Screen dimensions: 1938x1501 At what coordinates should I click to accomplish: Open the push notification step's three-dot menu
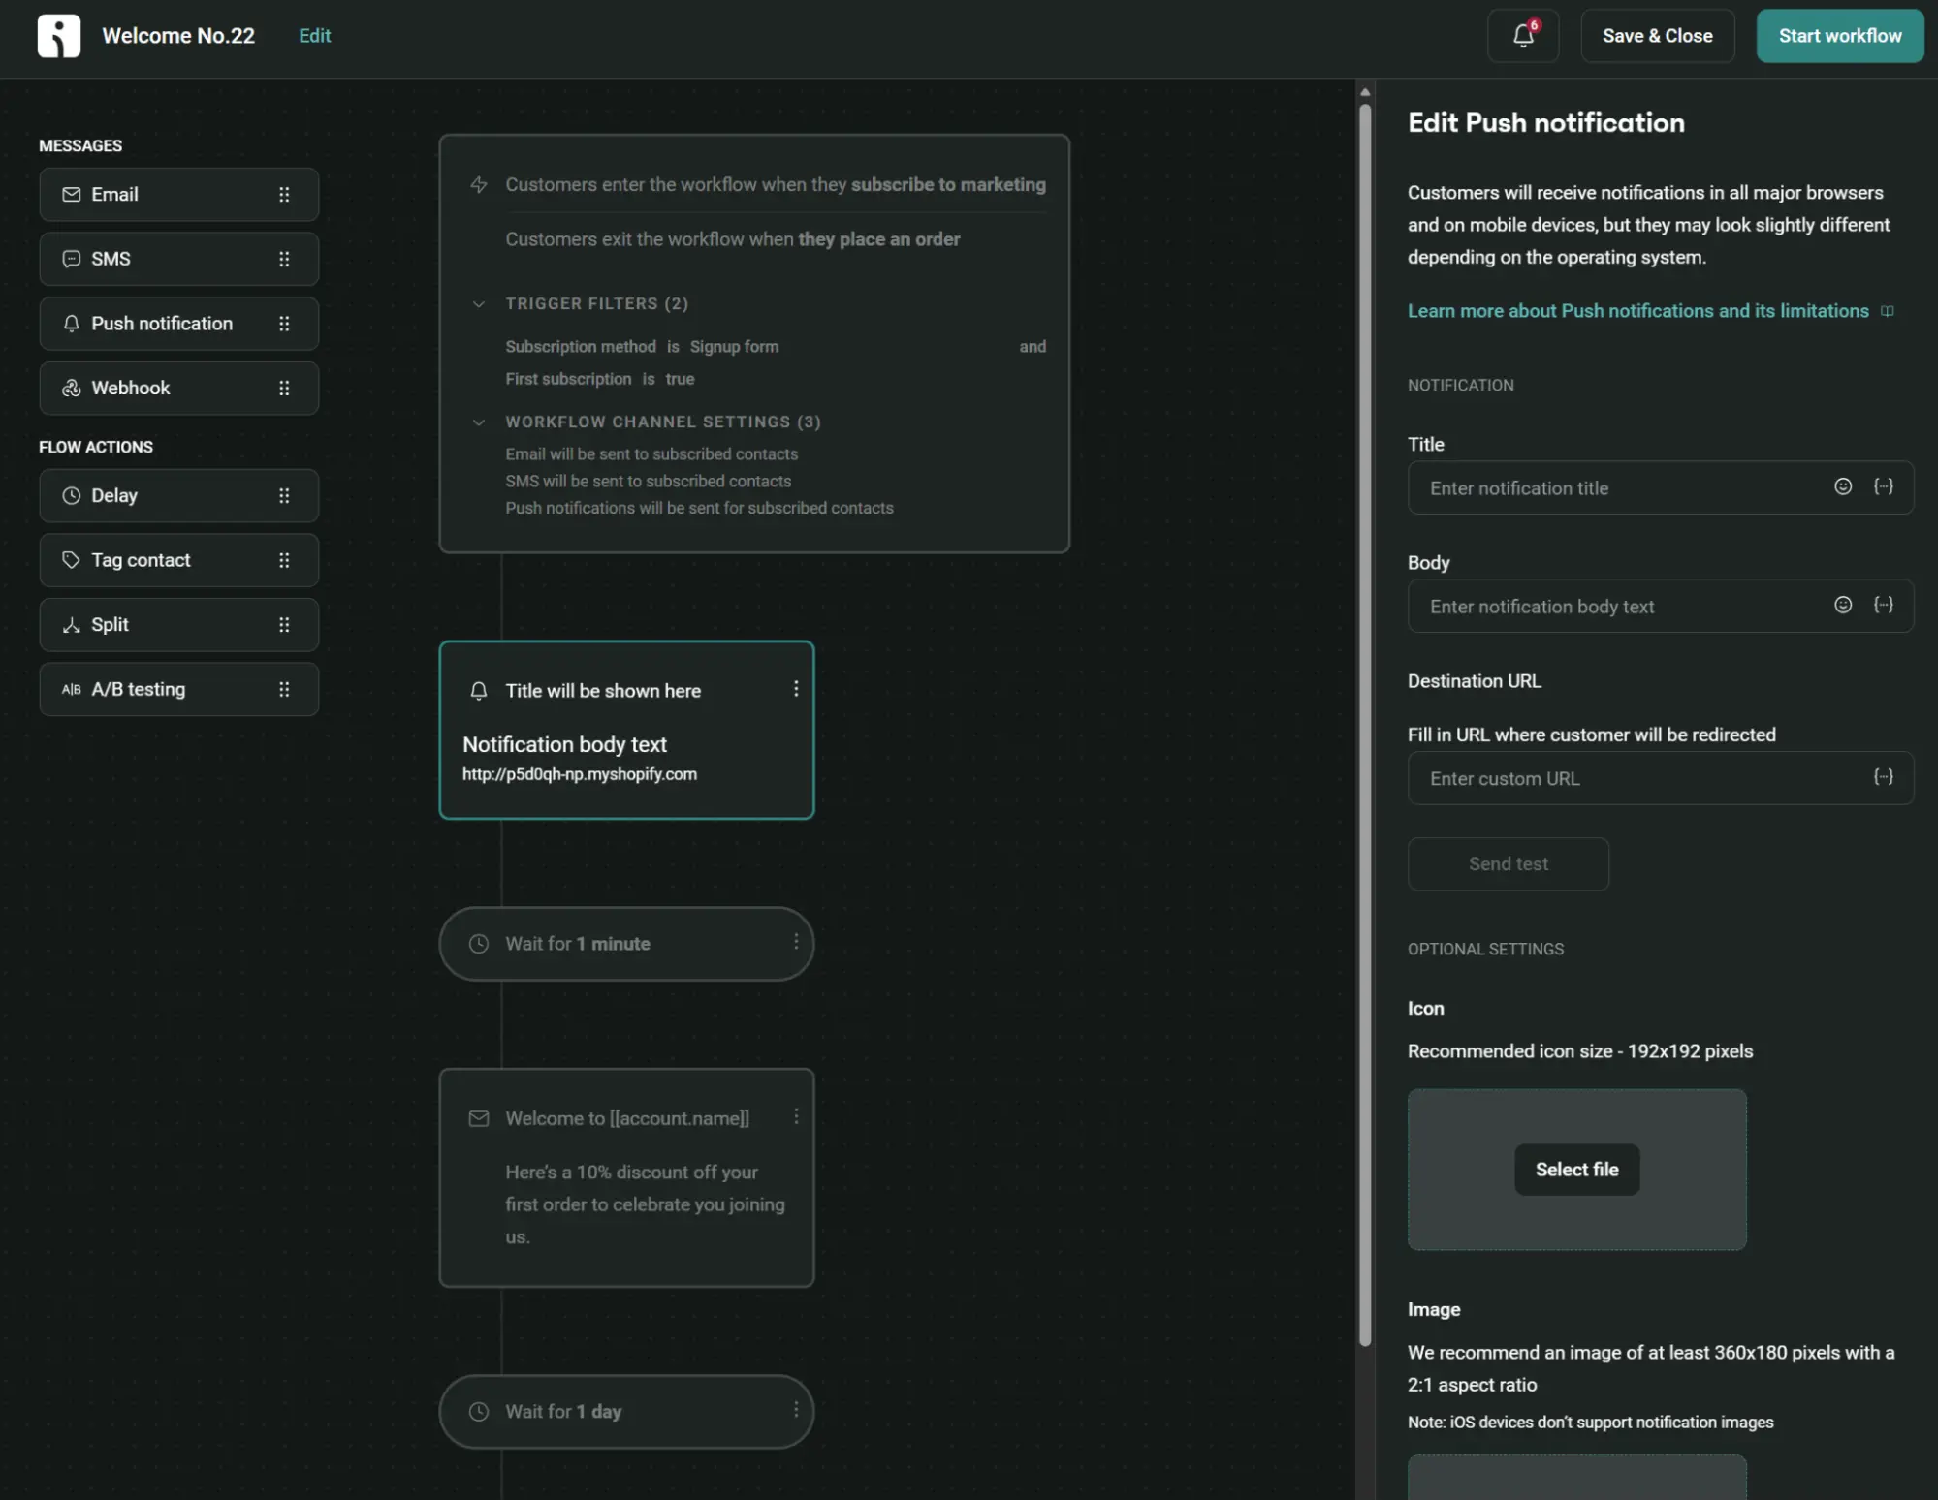pos(796,689)
